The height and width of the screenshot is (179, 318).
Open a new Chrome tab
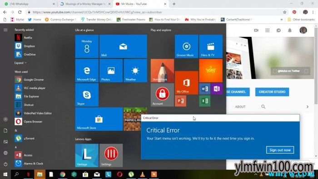(x=174, y=4)
